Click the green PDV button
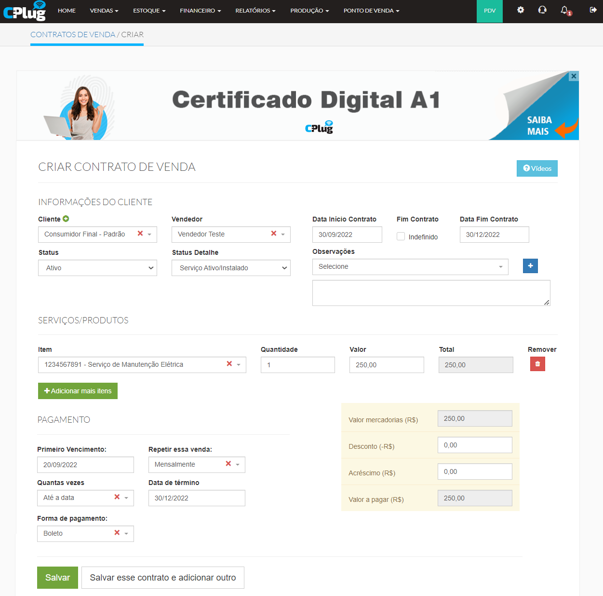 (x=490, y=11)
